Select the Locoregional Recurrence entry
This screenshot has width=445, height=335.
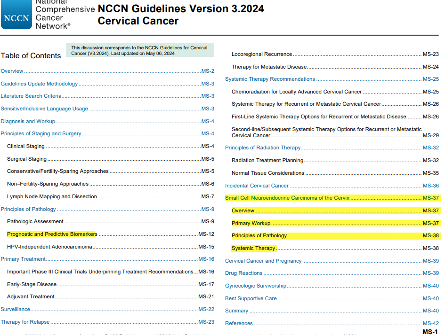[335, 54]
